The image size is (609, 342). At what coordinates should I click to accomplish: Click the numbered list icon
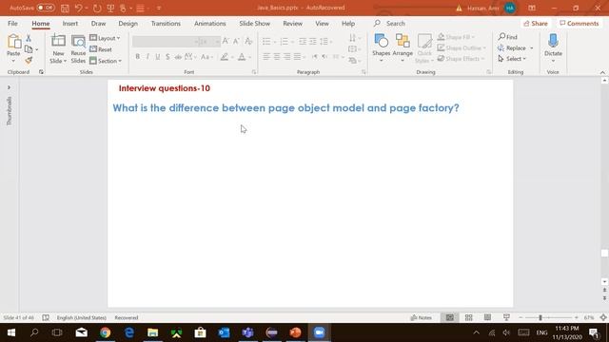pyautogui.click(x=284, y=41)
